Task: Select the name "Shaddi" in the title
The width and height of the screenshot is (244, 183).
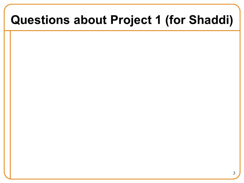Action: pos(209,20)
